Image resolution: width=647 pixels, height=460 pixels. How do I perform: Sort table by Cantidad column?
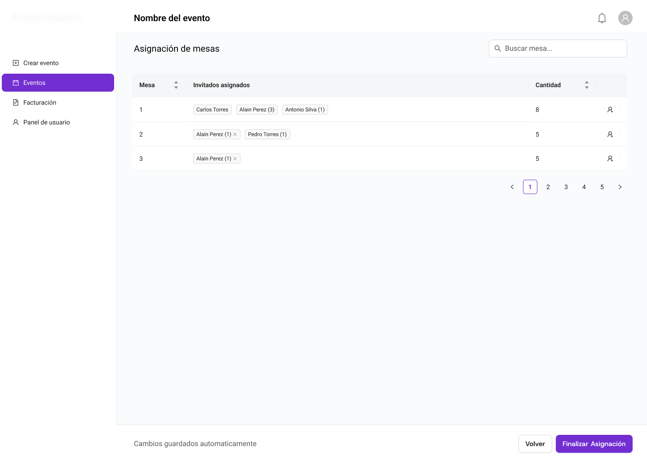click(586, 85)
